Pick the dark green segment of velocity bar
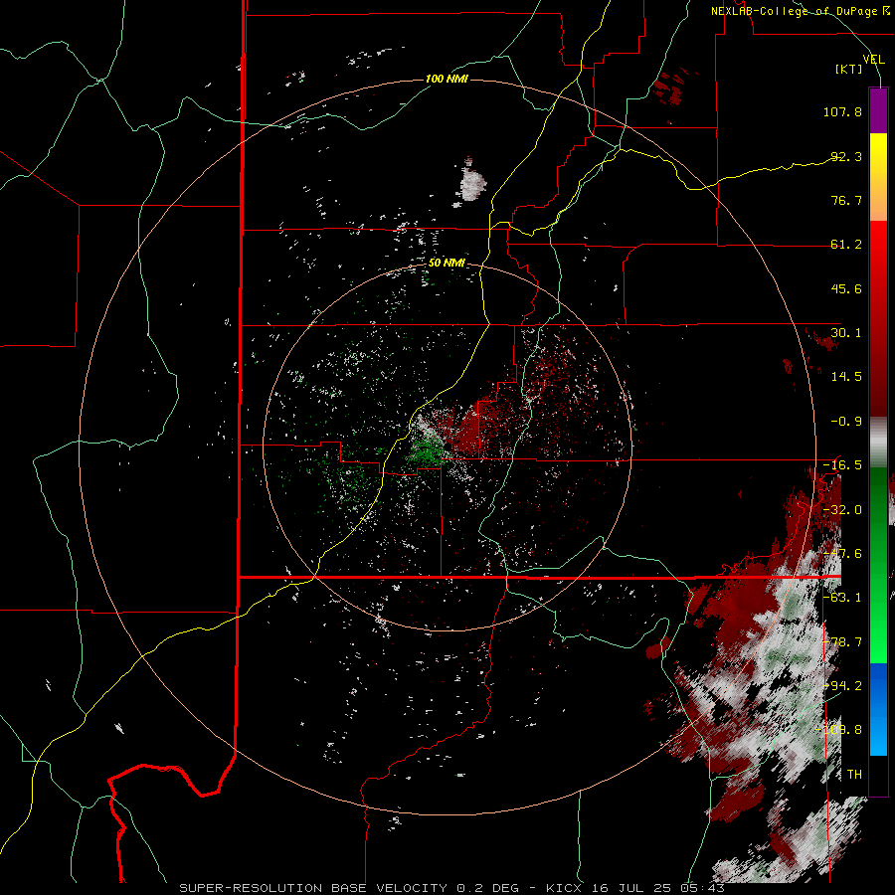This screenshot has height=895, width=895. coord(878,502)
